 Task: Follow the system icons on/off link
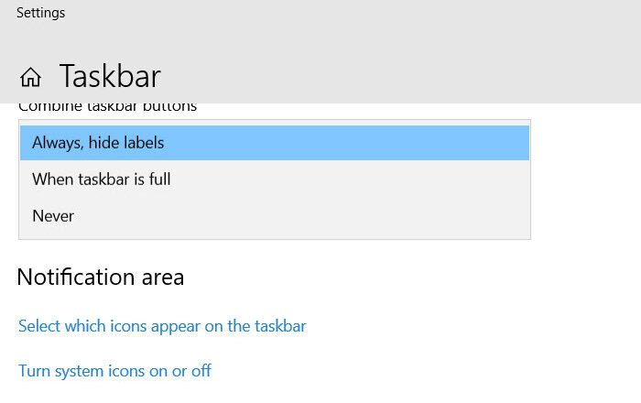(x=114, y=371)
